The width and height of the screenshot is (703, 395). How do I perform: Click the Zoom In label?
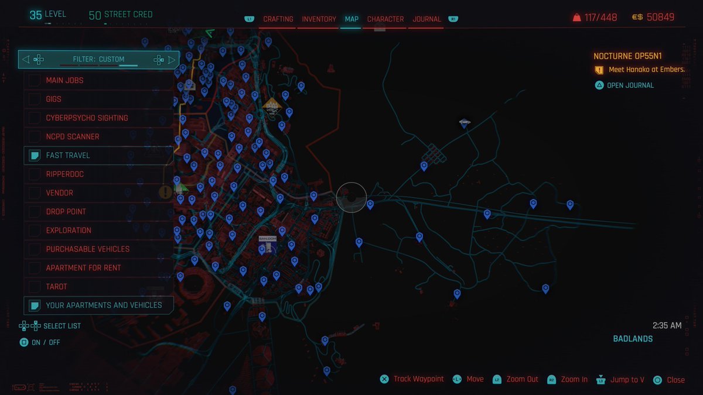coord(574,379)
